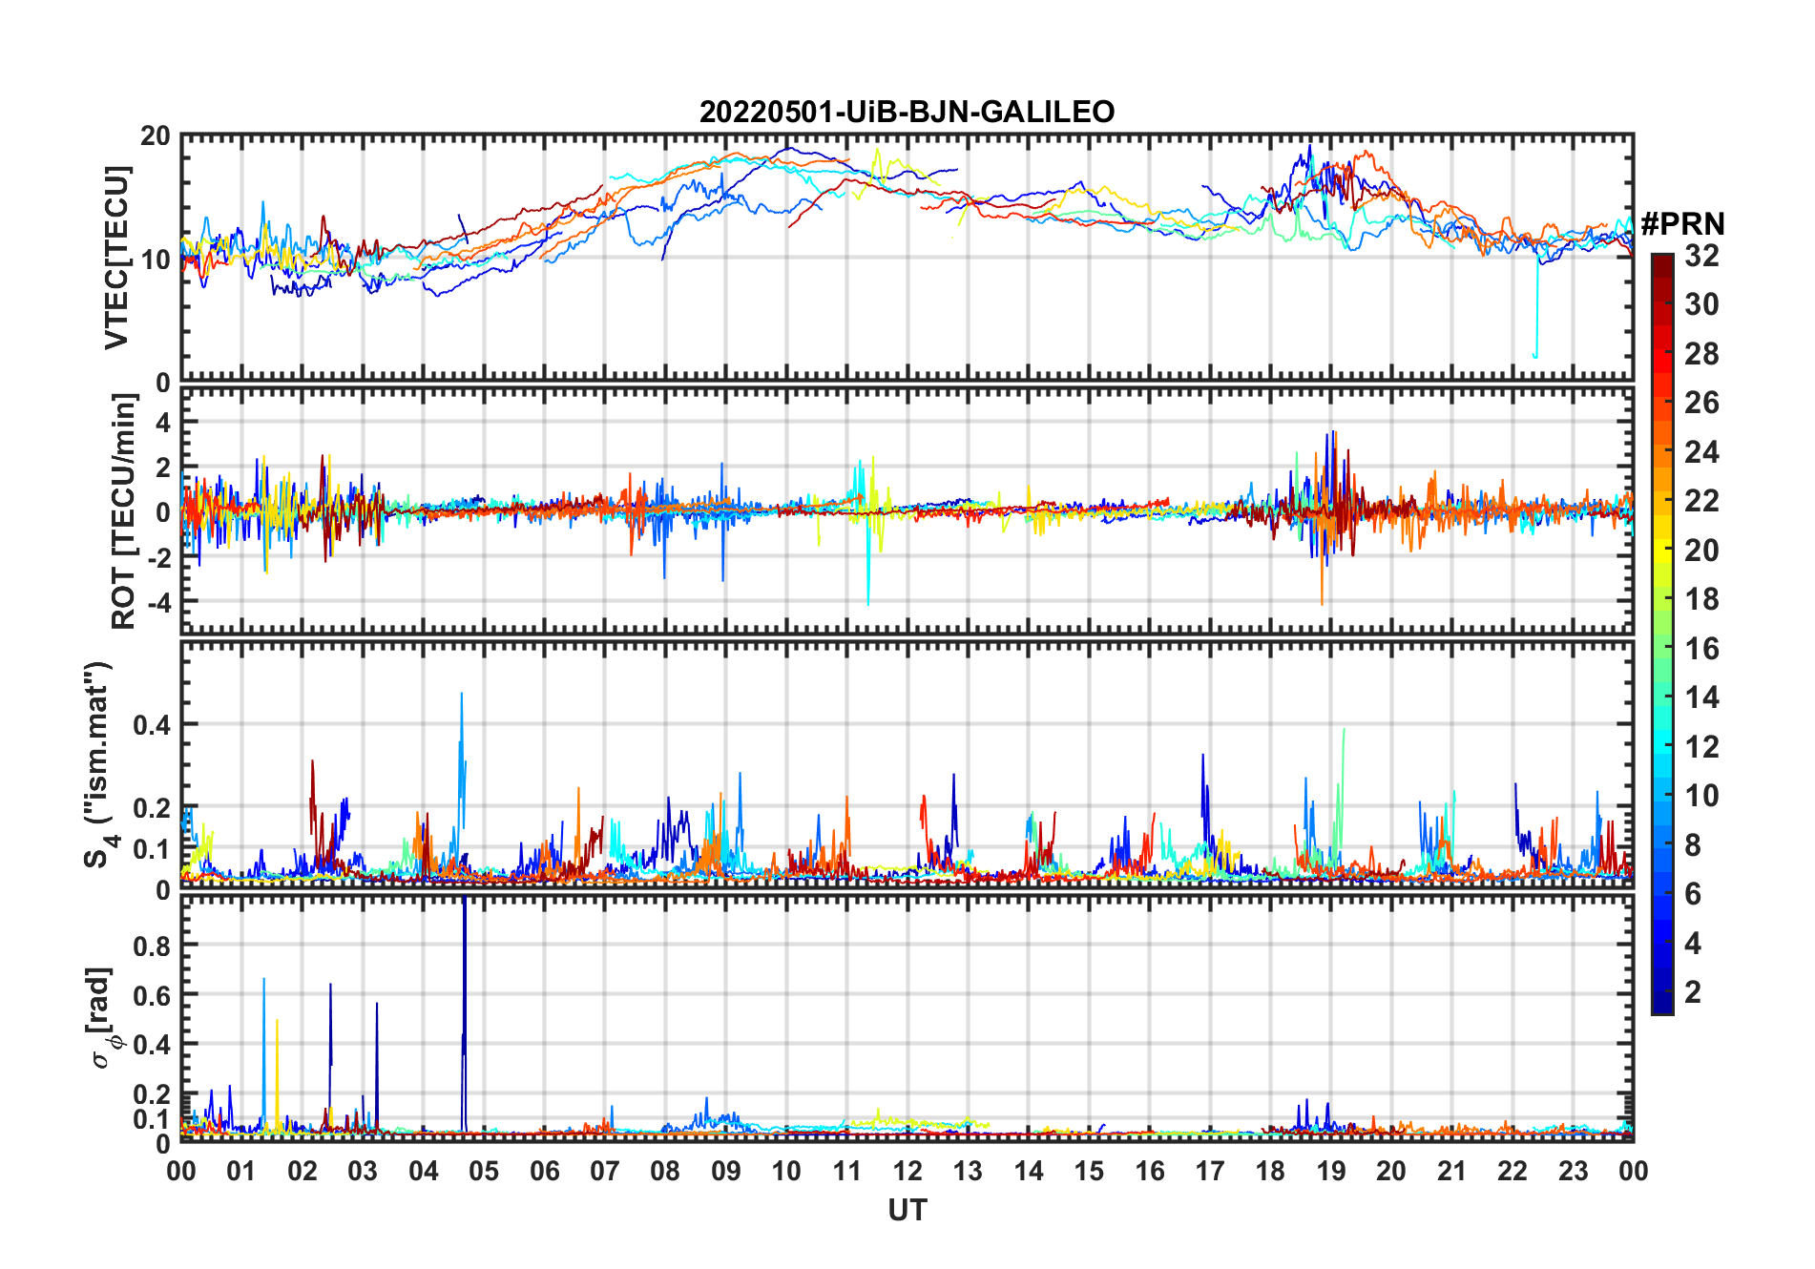This screenshot has height=1269, width=1815.
Task: Click the plot title 20220501-UiB-BJN-GALILEO
Action: coord(907,113)
